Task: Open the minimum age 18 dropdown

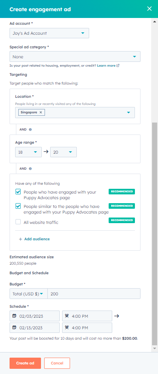Action: coord(28,152)
